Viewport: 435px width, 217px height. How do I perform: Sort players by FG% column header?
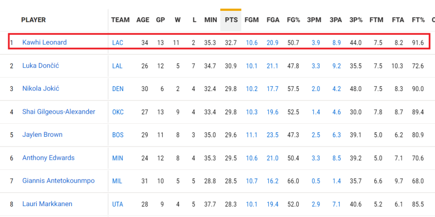click(293, 20)
